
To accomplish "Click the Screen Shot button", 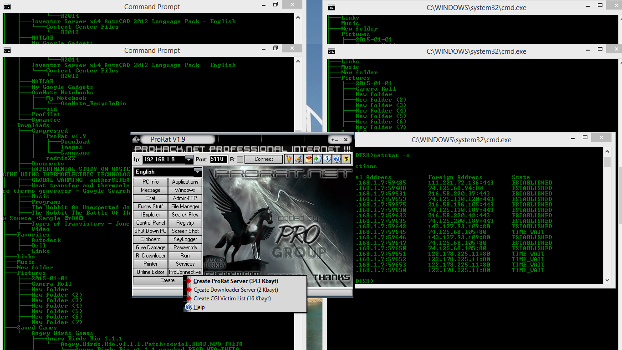I will [x=185, y=231].
